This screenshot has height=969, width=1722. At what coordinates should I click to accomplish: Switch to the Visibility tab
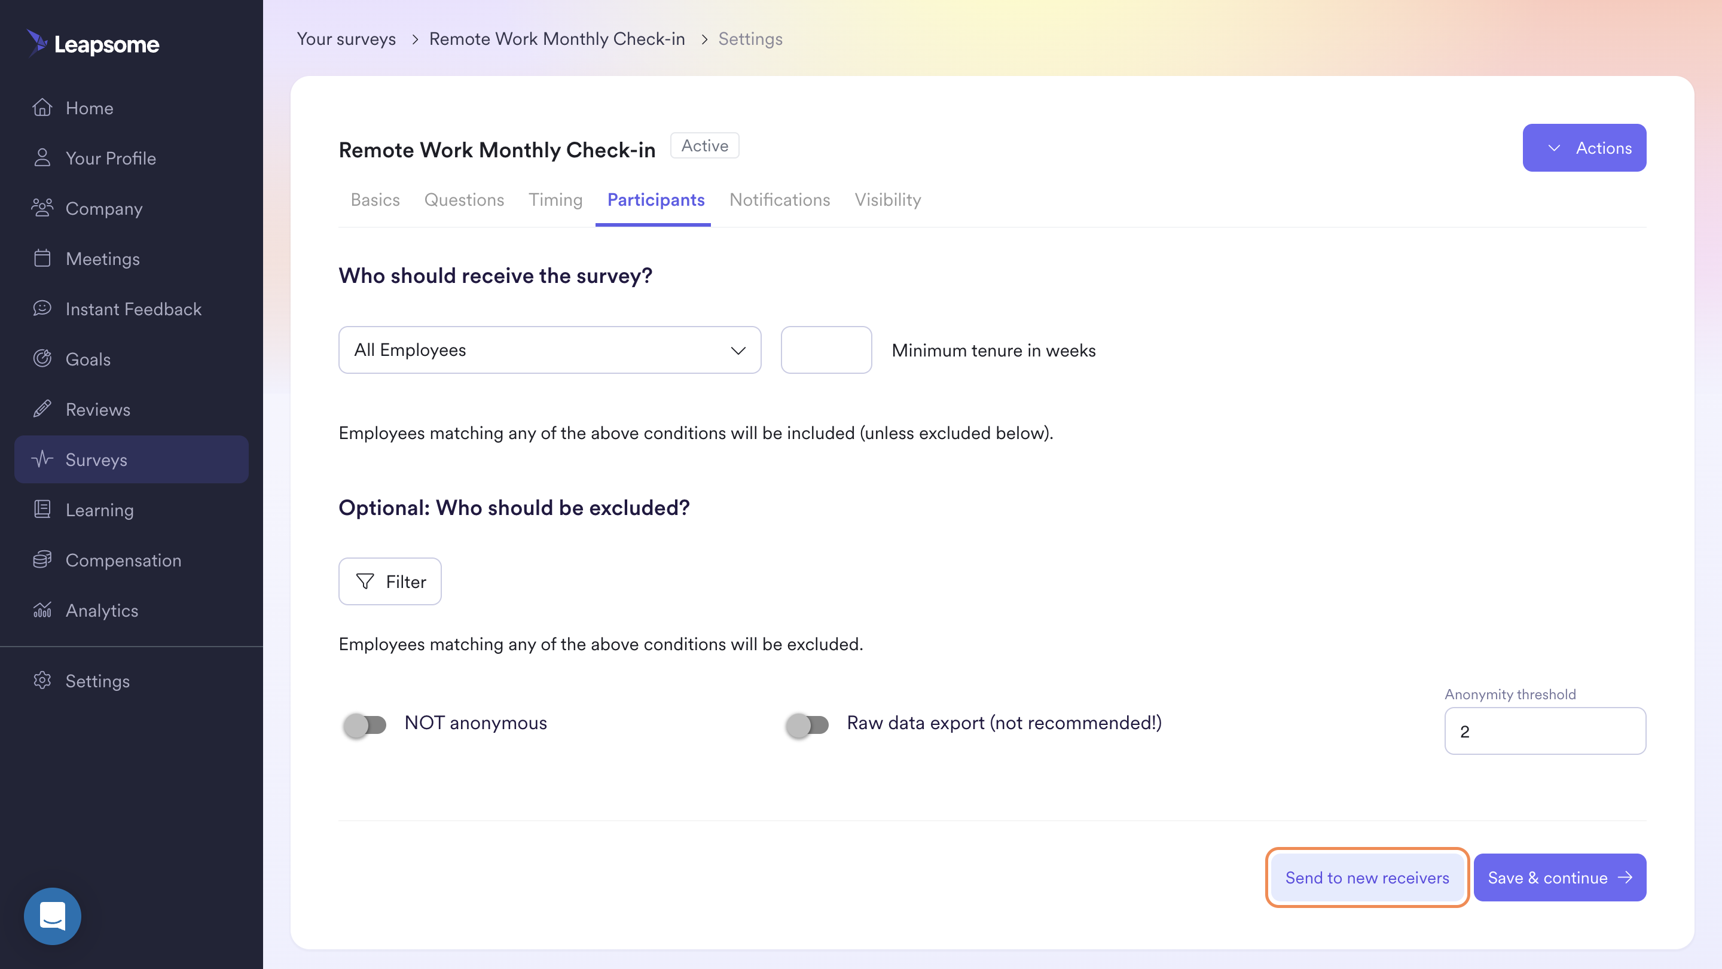[888, 200]
